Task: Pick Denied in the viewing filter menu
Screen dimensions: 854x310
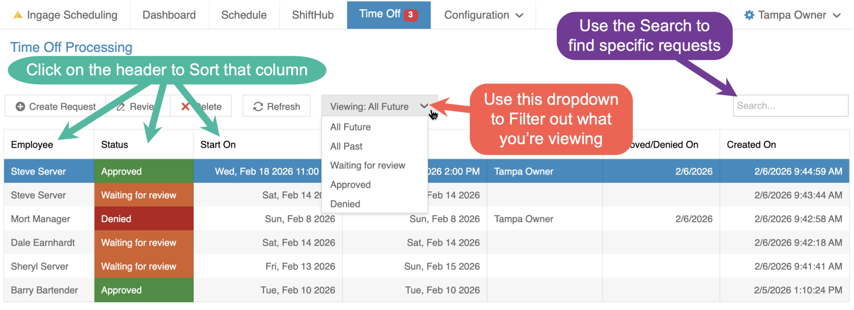Action: point(345,204)
